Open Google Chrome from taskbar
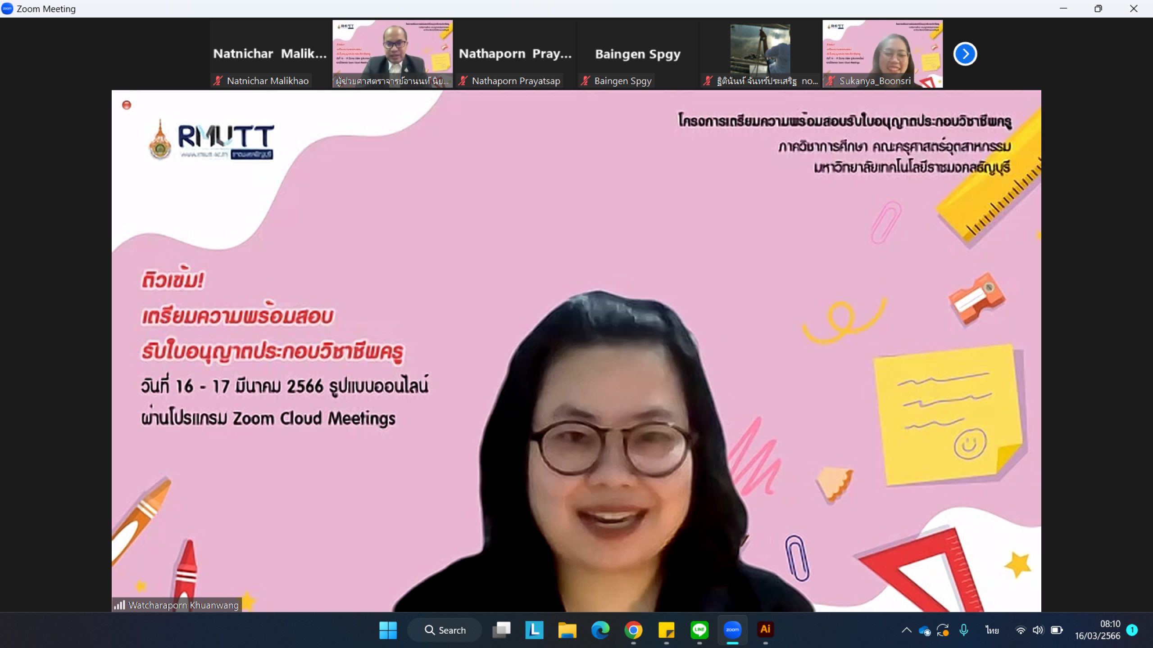 633,630
